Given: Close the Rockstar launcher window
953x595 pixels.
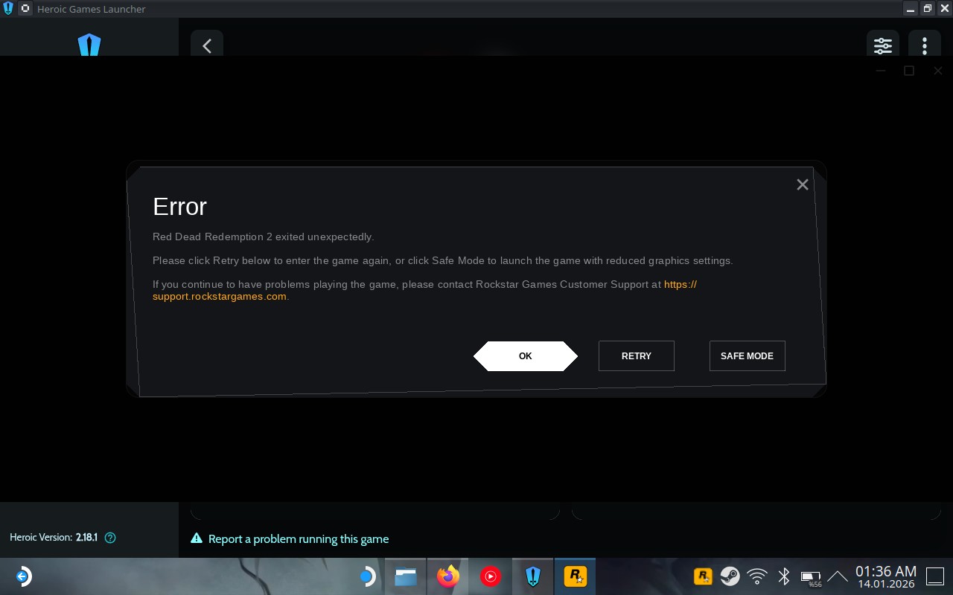Looking at the screenshot, I should (x=938, y=71).
